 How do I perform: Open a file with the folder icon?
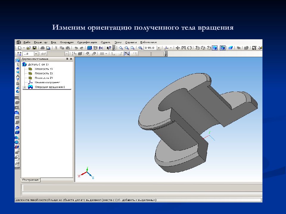pos(29,48)
